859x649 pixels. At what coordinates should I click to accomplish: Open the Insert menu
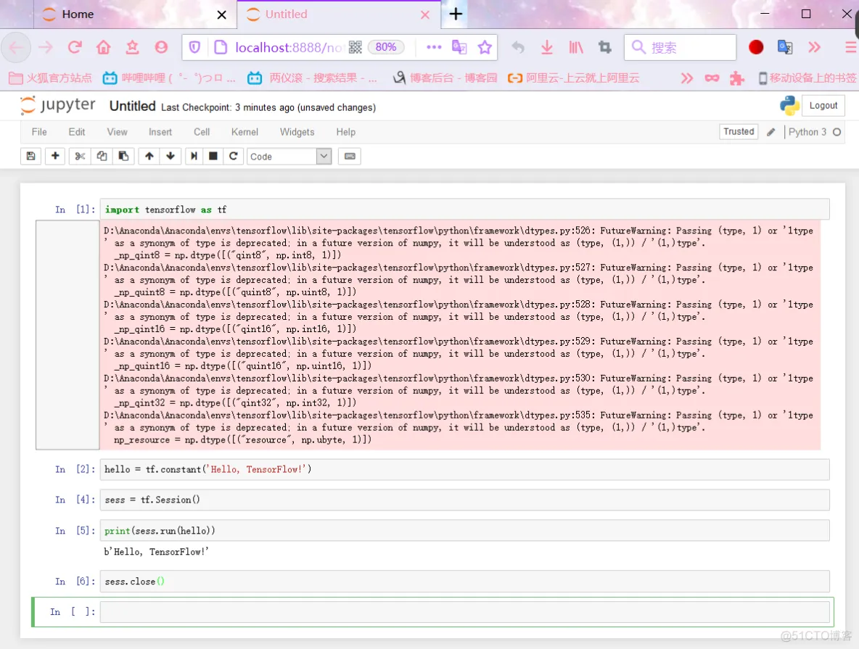(160, 132)
